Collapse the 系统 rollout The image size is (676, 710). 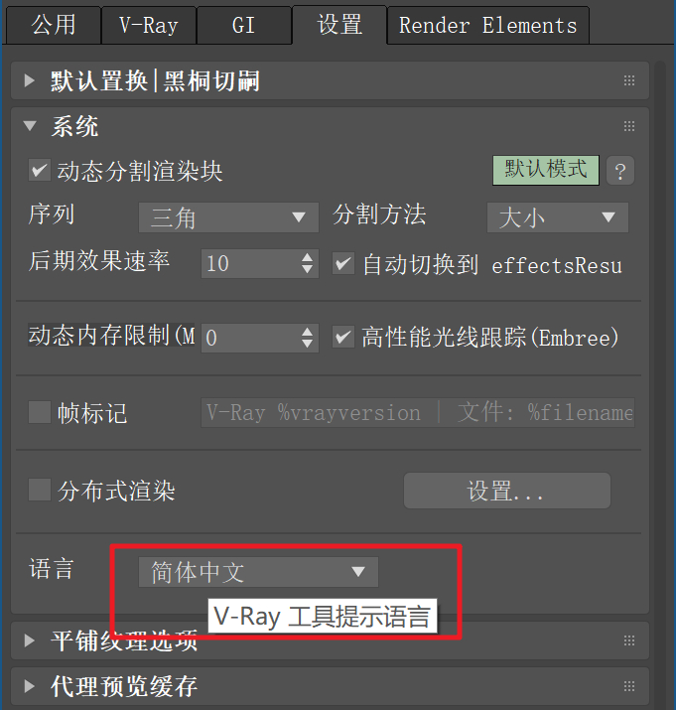[30, 126]
